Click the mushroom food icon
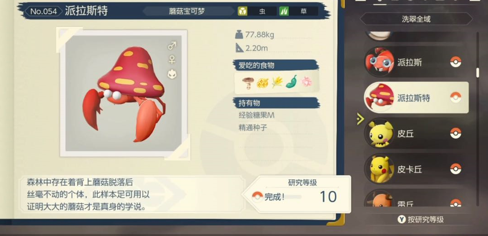Screen dimensions: 488x236 click(x=248, y=82)
